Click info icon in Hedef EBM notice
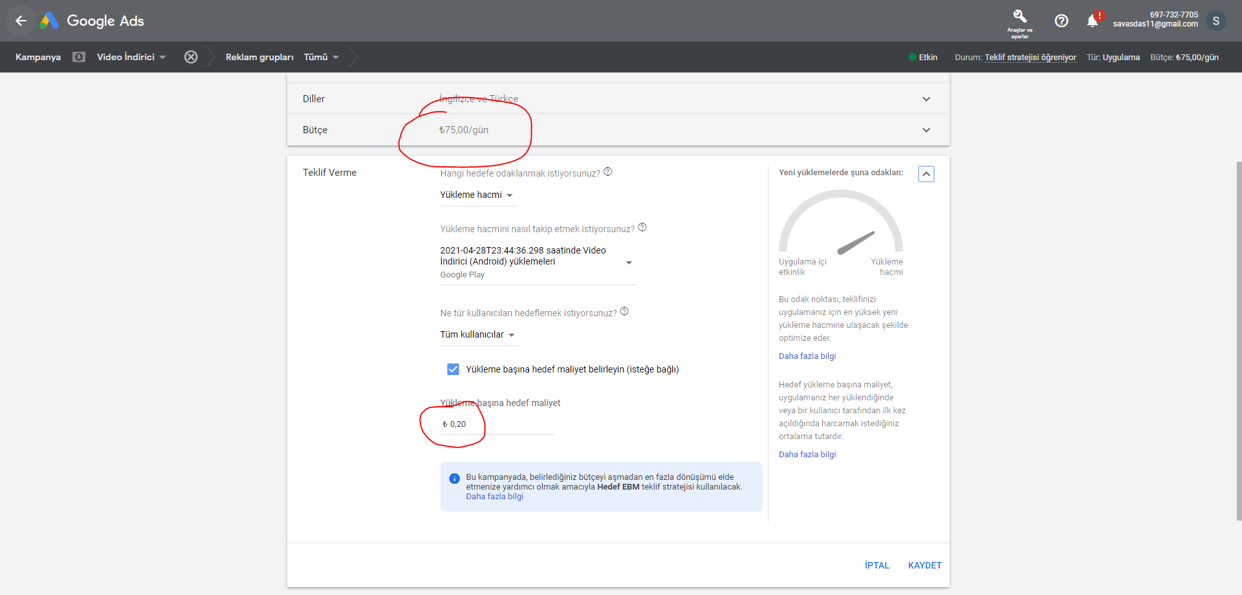The width and height of the screenshot is (1242, 595). point(454,479)
